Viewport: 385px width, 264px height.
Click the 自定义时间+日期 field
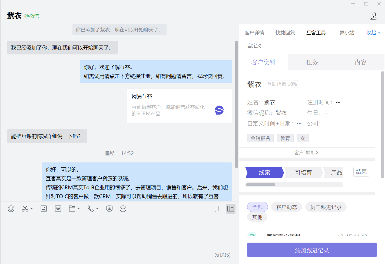point(274,123)
